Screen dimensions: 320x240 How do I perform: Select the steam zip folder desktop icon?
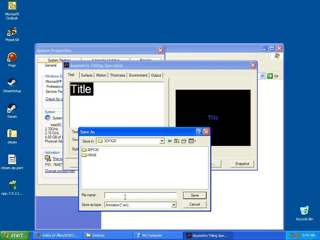click(12, 137)
